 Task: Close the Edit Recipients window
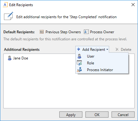pos(133,5)
